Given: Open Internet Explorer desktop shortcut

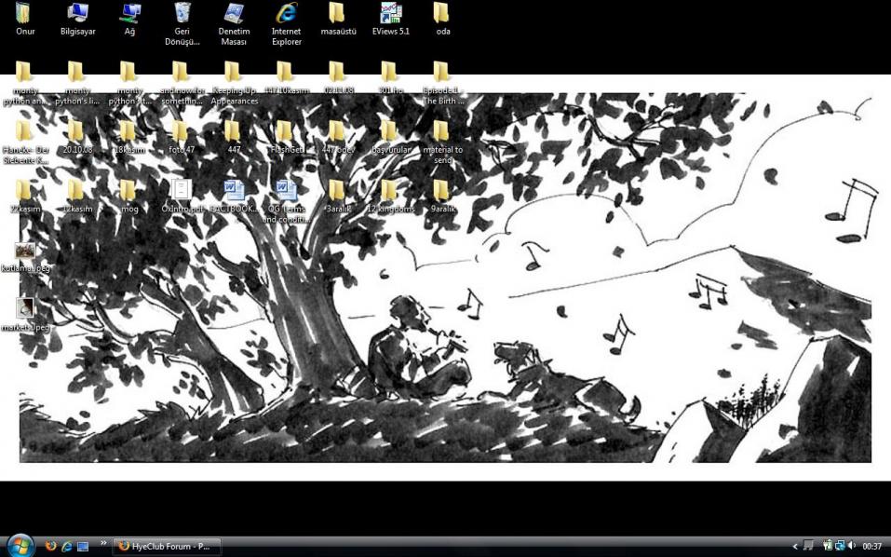Looking at the screenshot, I should 286,15.
